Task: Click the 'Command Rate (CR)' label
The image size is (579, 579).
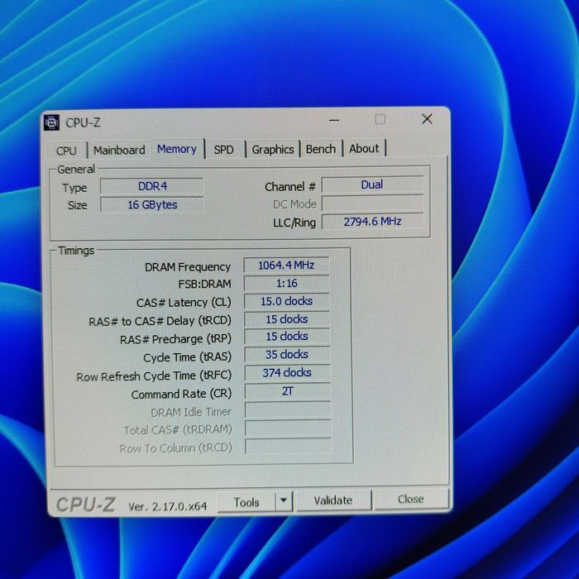Action: point(181,394)
